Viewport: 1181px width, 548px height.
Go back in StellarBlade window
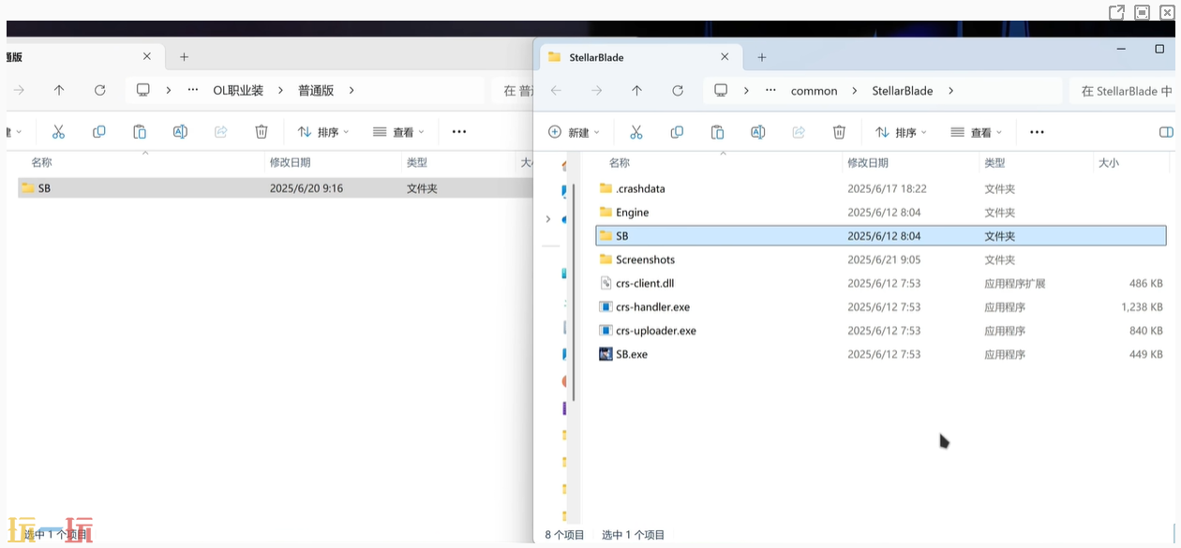point(556,91)
